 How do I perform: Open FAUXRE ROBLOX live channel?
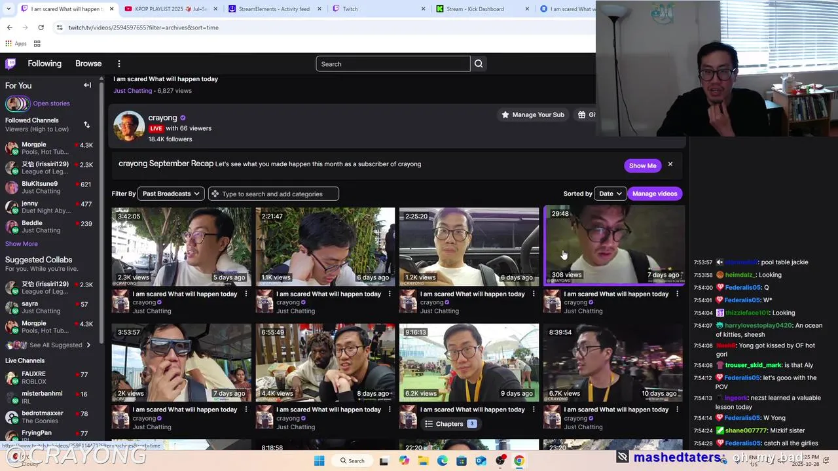click(x=49, y=377)
